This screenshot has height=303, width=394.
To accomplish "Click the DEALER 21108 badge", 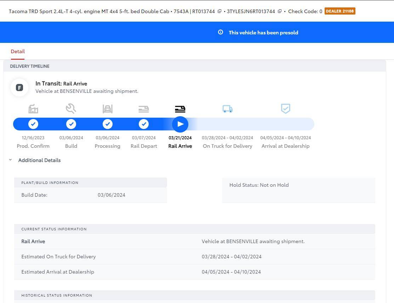I will click(x=340, y=11).
